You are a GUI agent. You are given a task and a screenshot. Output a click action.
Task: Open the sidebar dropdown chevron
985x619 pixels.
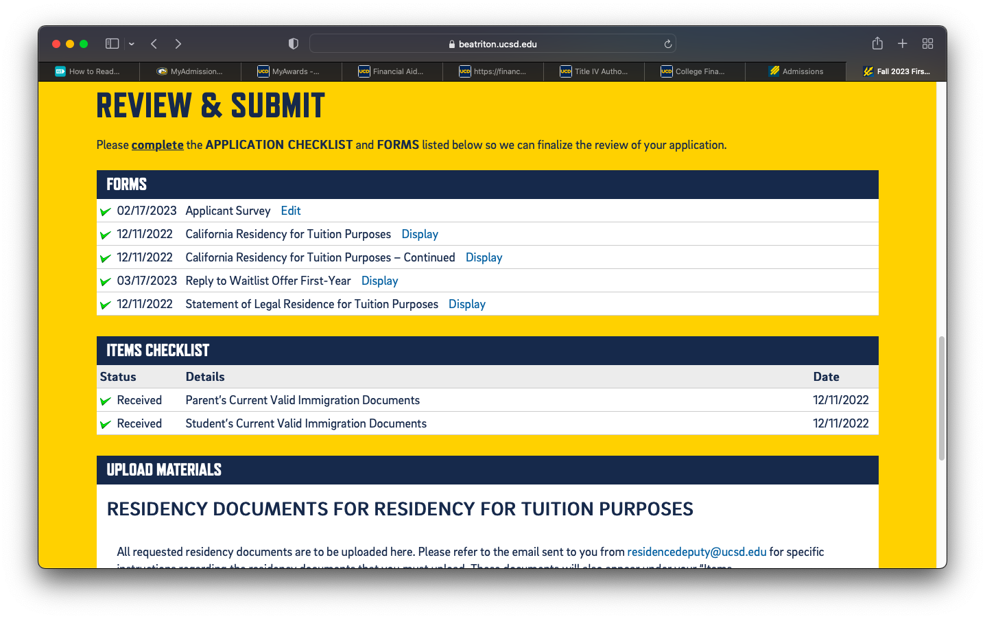(132, 44)
